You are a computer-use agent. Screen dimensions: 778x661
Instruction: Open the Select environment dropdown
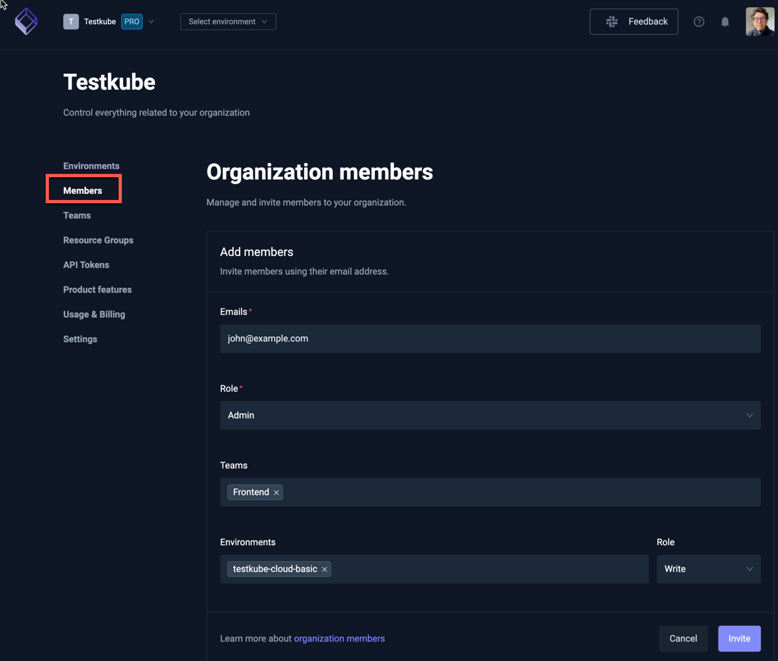[228, 21]
